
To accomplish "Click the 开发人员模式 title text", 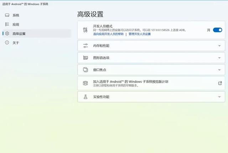I will 103,26.
